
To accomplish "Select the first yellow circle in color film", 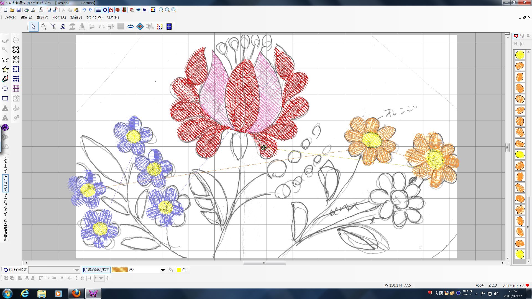I will [520, 55].
